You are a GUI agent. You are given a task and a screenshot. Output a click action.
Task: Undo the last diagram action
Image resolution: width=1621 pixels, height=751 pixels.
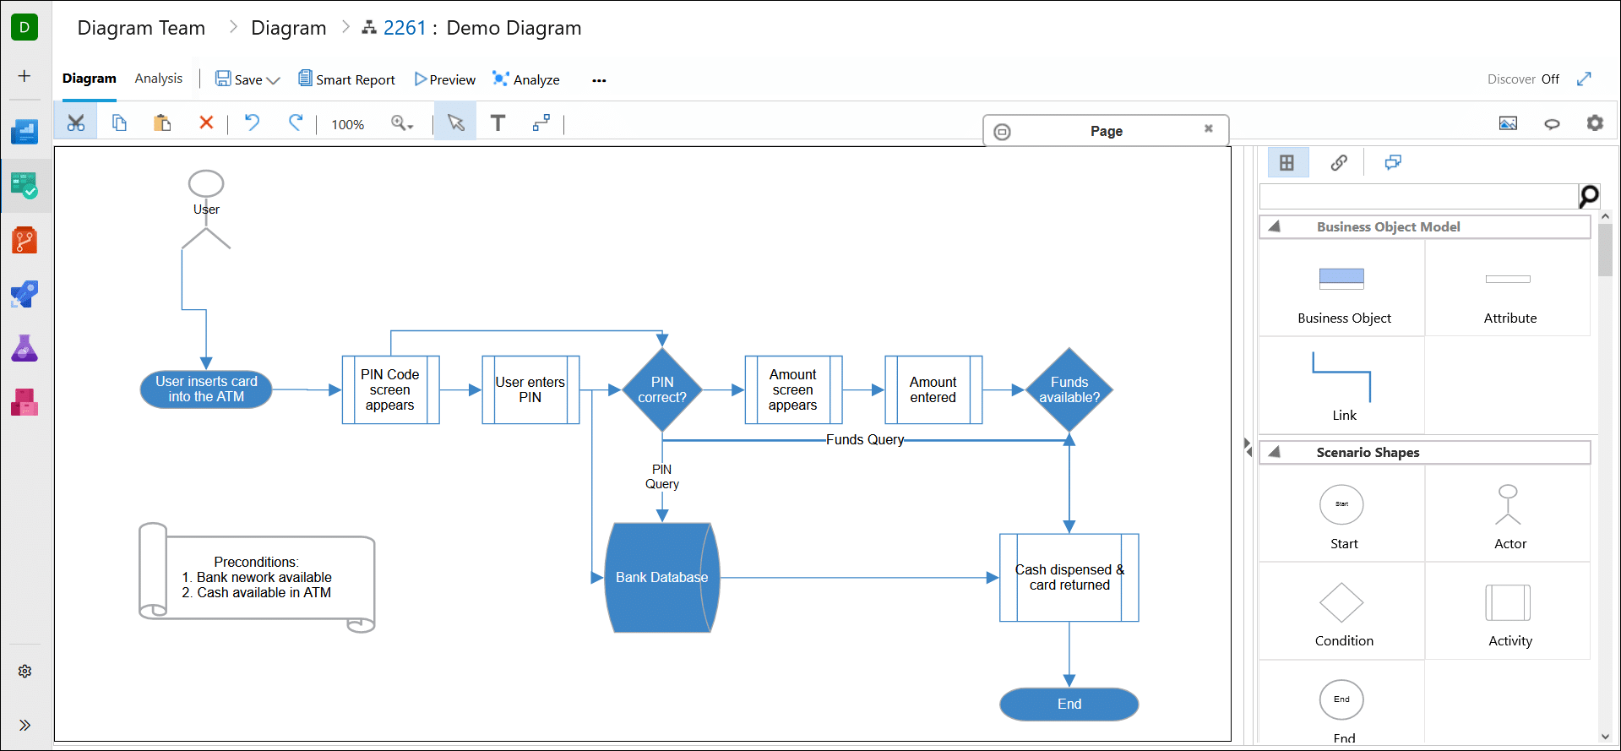click(x=252, y=123)
